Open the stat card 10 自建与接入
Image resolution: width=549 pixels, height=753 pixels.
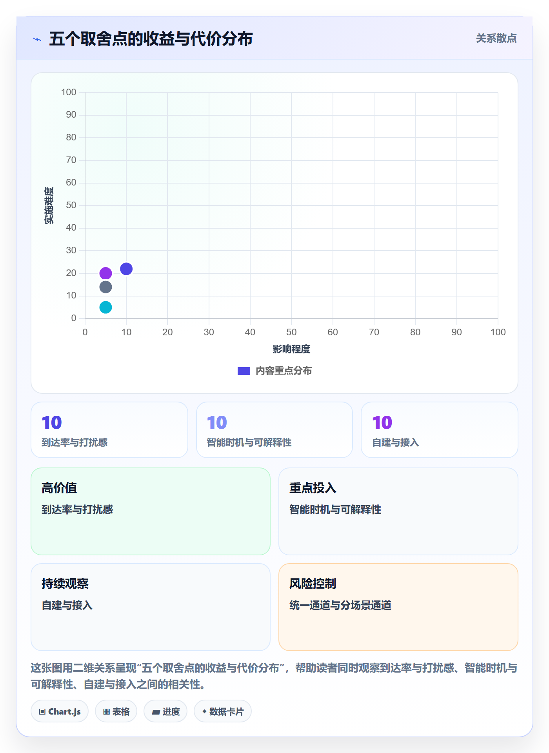[x=440, y=430]
